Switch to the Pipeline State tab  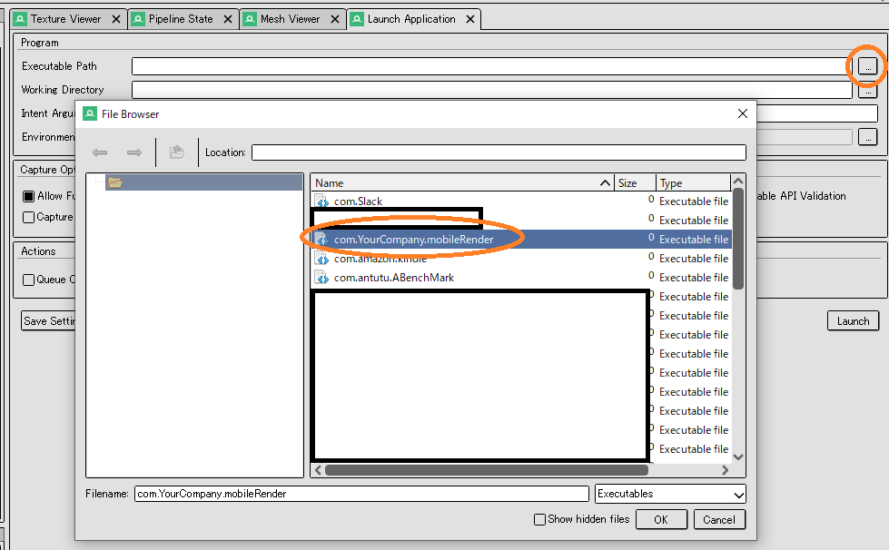point(181,19)
